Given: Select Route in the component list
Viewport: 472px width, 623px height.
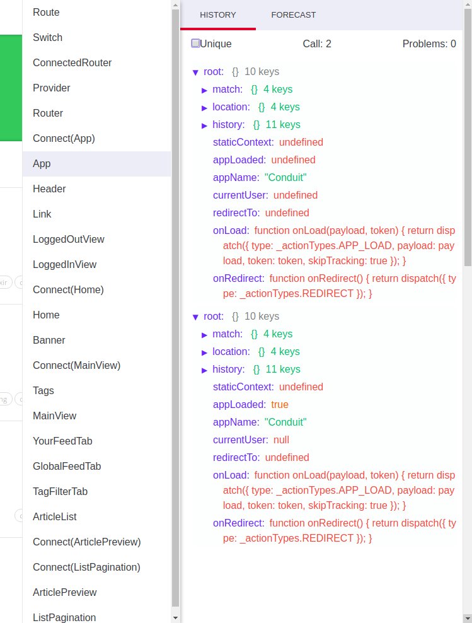Looking at the screenshot, I should (97, 13).
